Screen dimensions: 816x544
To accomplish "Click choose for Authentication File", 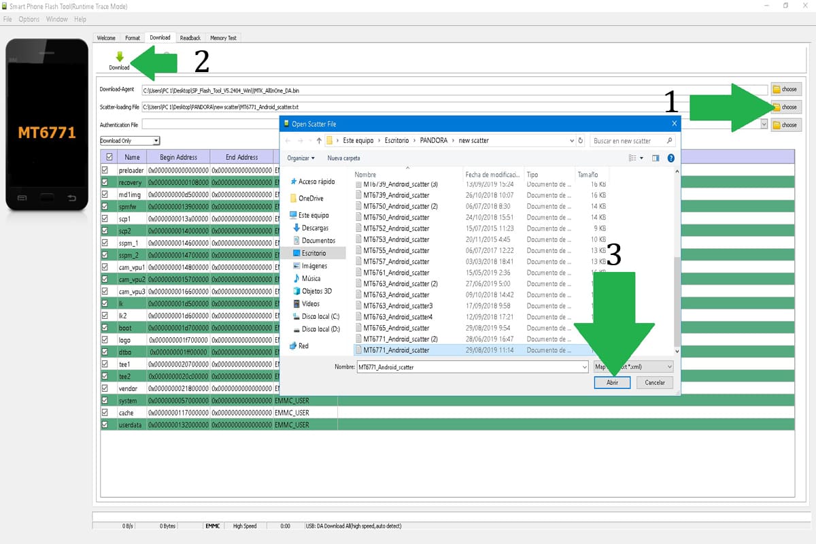I will tap(785, 125).
